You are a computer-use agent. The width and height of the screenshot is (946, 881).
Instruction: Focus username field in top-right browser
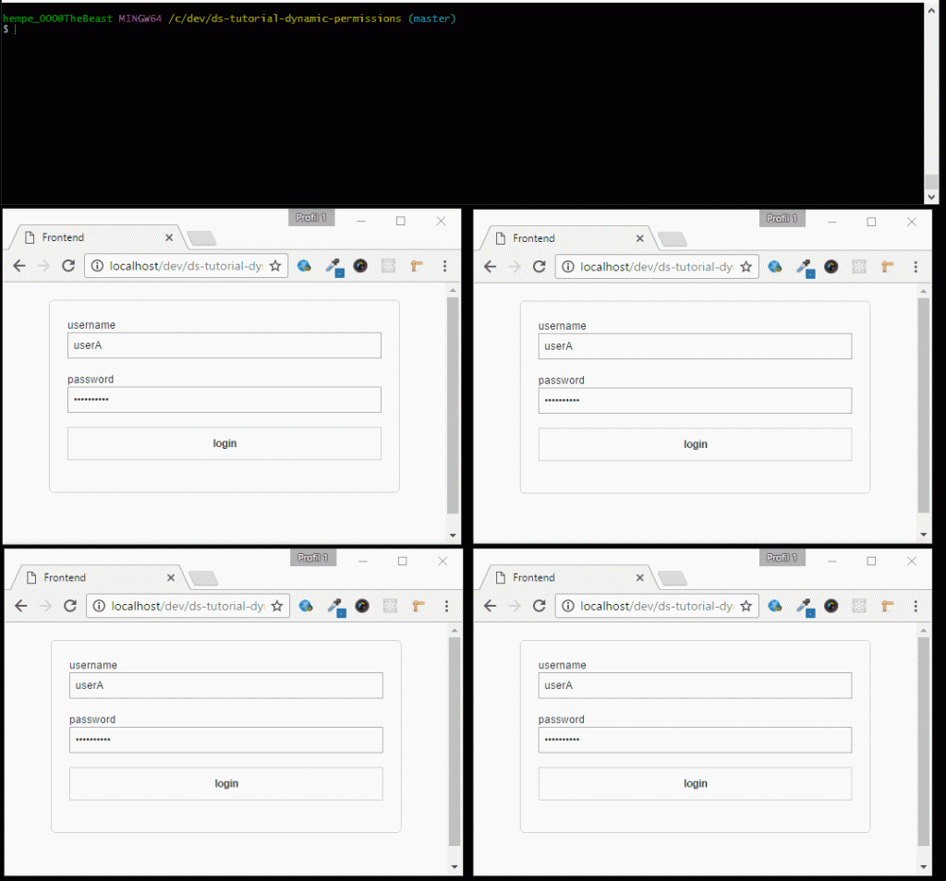point(695,346)
